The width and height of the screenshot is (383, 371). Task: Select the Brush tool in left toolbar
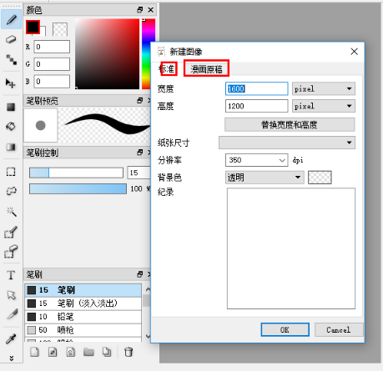pos(11,20)
